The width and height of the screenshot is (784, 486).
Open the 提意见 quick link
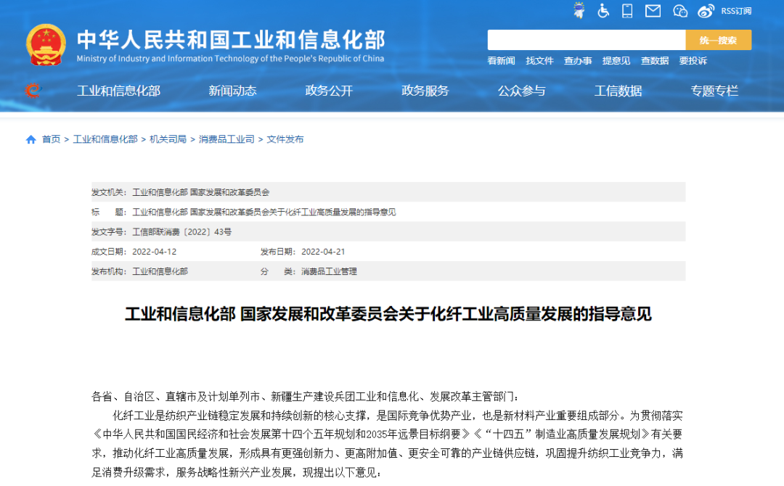616,60
